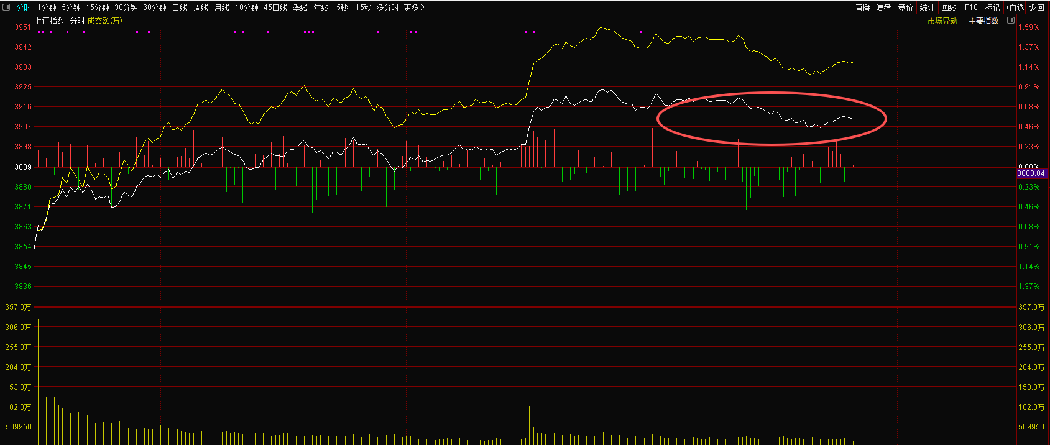Toggle the 主要指数 main index overlay
1050x445 pixels.
(983, 21)
